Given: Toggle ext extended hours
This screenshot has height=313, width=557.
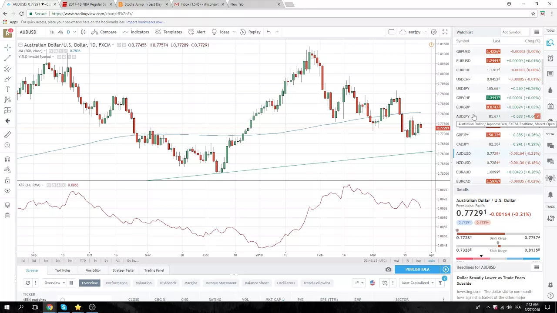Looking at the screenshot, I should tap(396, 260).
